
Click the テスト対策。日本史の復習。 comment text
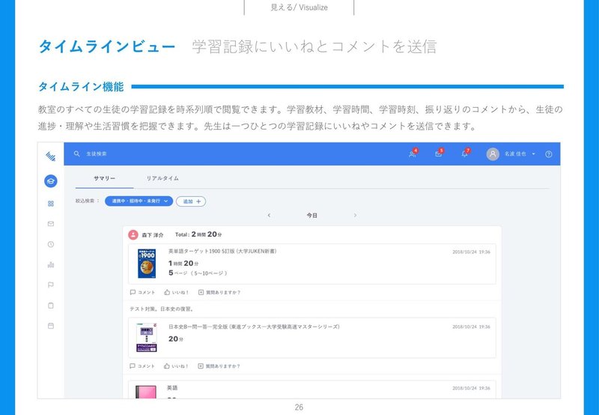tap(162, 309)
